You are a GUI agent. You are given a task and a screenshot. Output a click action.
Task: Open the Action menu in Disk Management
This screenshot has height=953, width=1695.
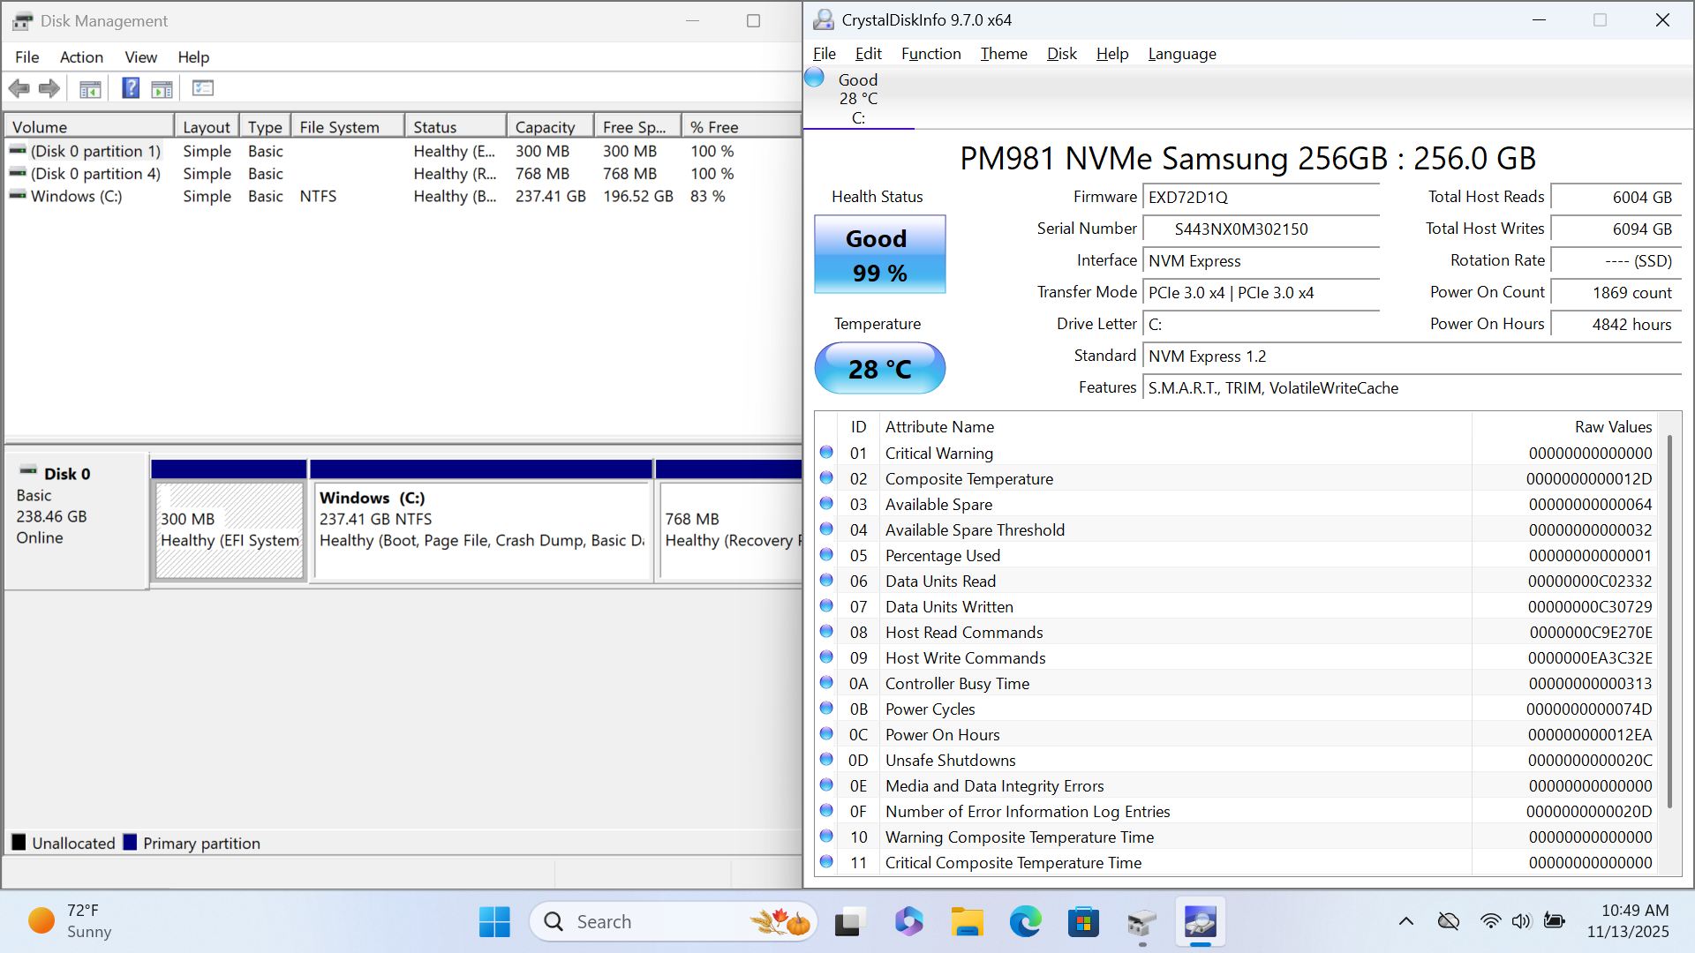coord(81,57)
